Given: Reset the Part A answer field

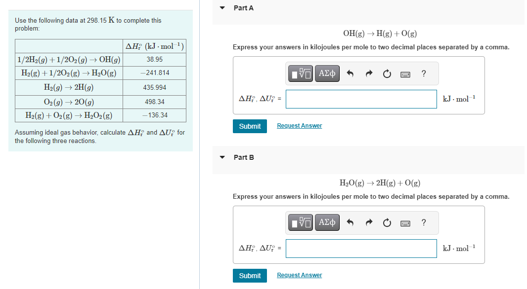Looking at the screenshot, I should (x=387, y=73).
